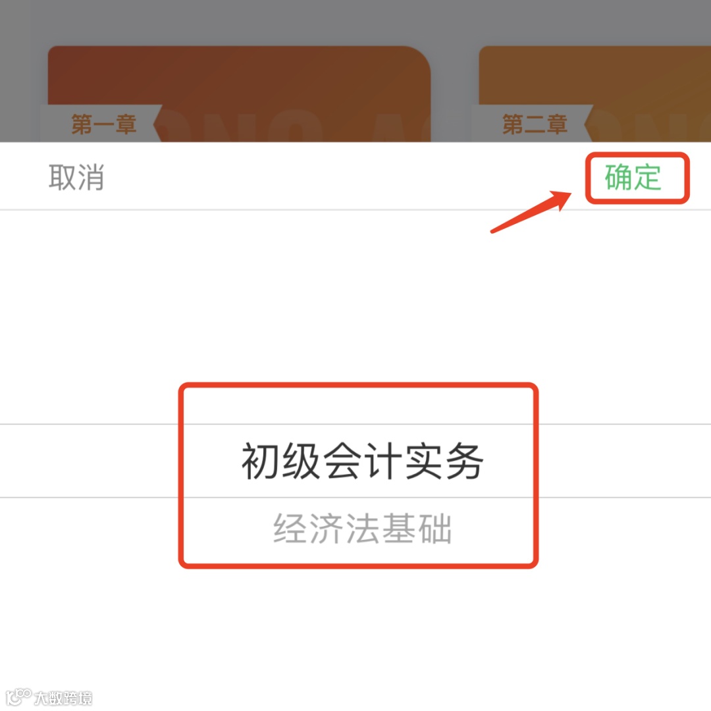Screen dimensions: 711x711
Task: Tap 取消 to dismiss the picker
Action: (x=76, y=177)
